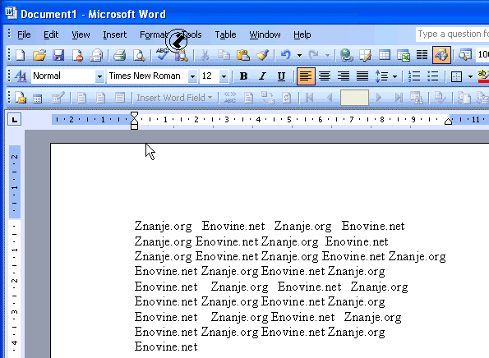The height and width of the screenshot is (358, 489).
Task: Print the document using printer icon
Action: [x=119, y=56]
